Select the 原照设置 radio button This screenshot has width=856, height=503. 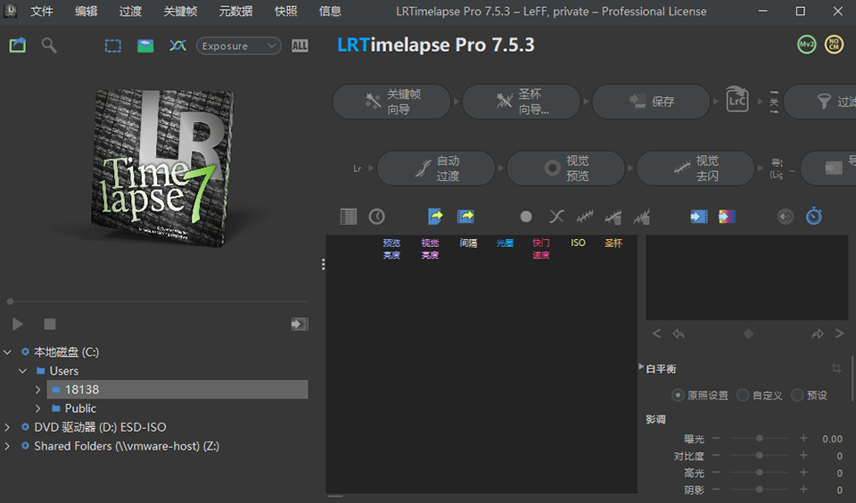click(678, 395)
